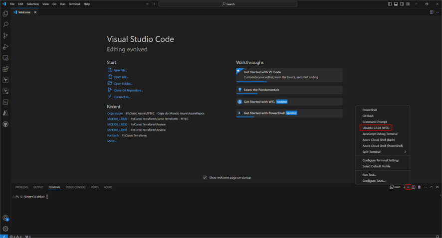The width and height of the screenshot is (442, 238).
Task: Split the editor right icon
Action: (x=432, y=12)
